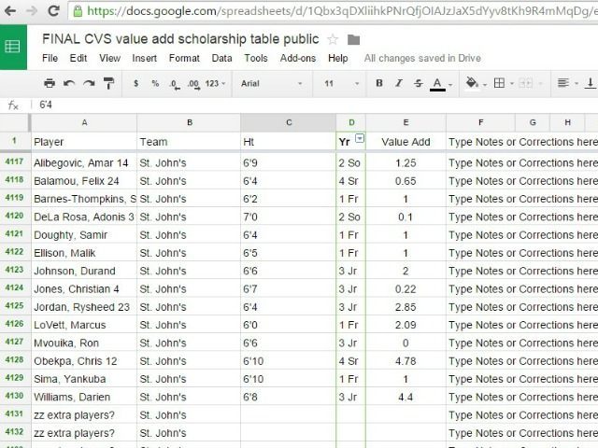Increase decimal places

[193, 84]
